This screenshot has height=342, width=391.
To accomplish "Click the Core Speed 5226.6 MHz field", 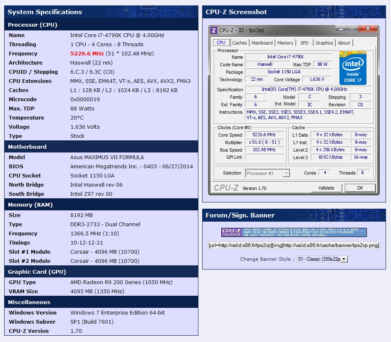I will pos(264,135).
